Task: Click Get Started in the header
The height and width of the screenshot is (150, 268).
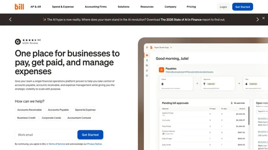Action: coord(243,7)
